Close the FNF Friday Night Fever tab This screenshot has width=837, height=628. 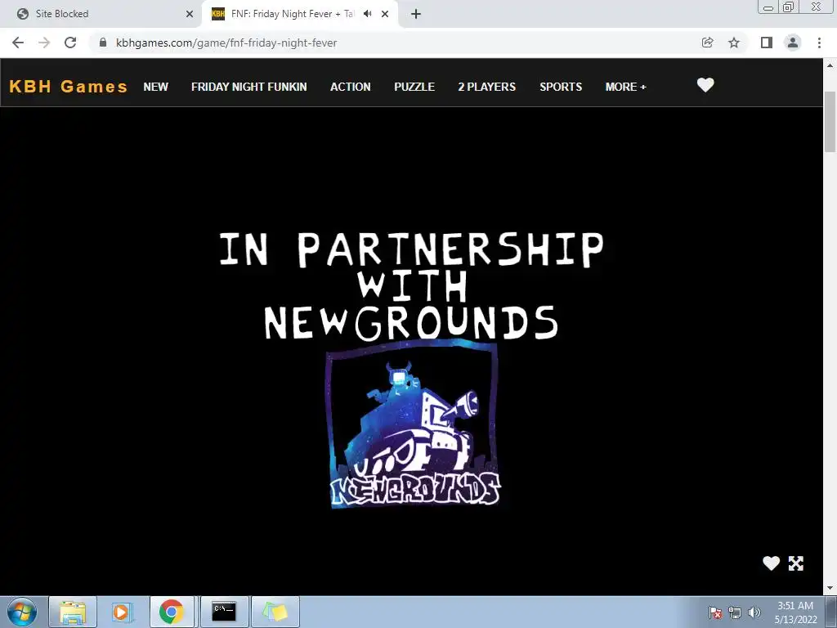(x=385, y=15)
